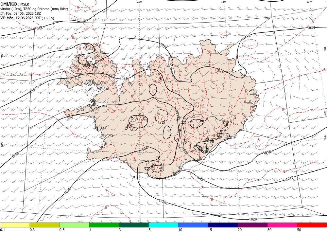
Task: Select the olive 0.3–0.5 legend swatch
Action: click(44, 225)
